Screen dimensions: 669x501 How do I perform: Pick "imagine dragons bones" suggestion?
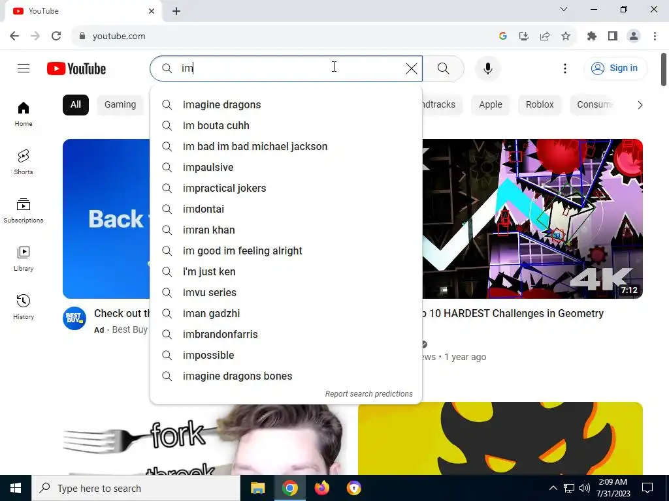[x=286, y=376]
